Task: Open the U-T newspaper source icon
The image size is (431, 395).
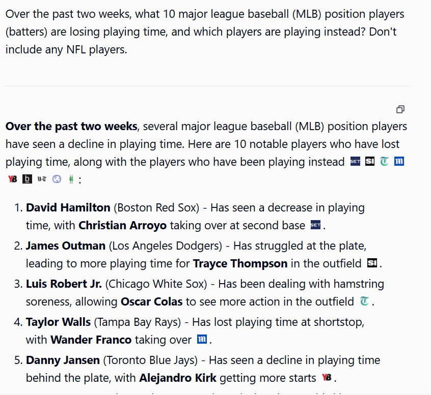Action: pyautogui.click(x=42, y=179)
